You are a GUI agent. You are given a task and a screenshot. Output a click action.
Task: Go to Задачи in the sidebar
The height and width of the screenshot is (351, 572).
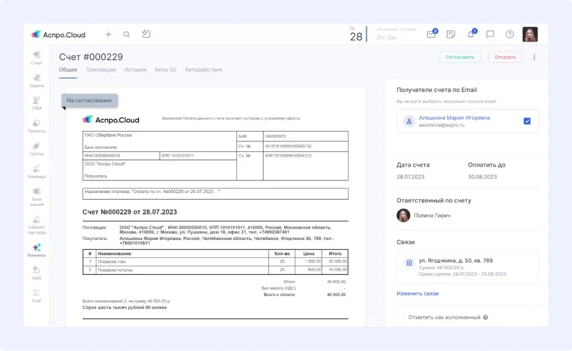click(36, 81)
